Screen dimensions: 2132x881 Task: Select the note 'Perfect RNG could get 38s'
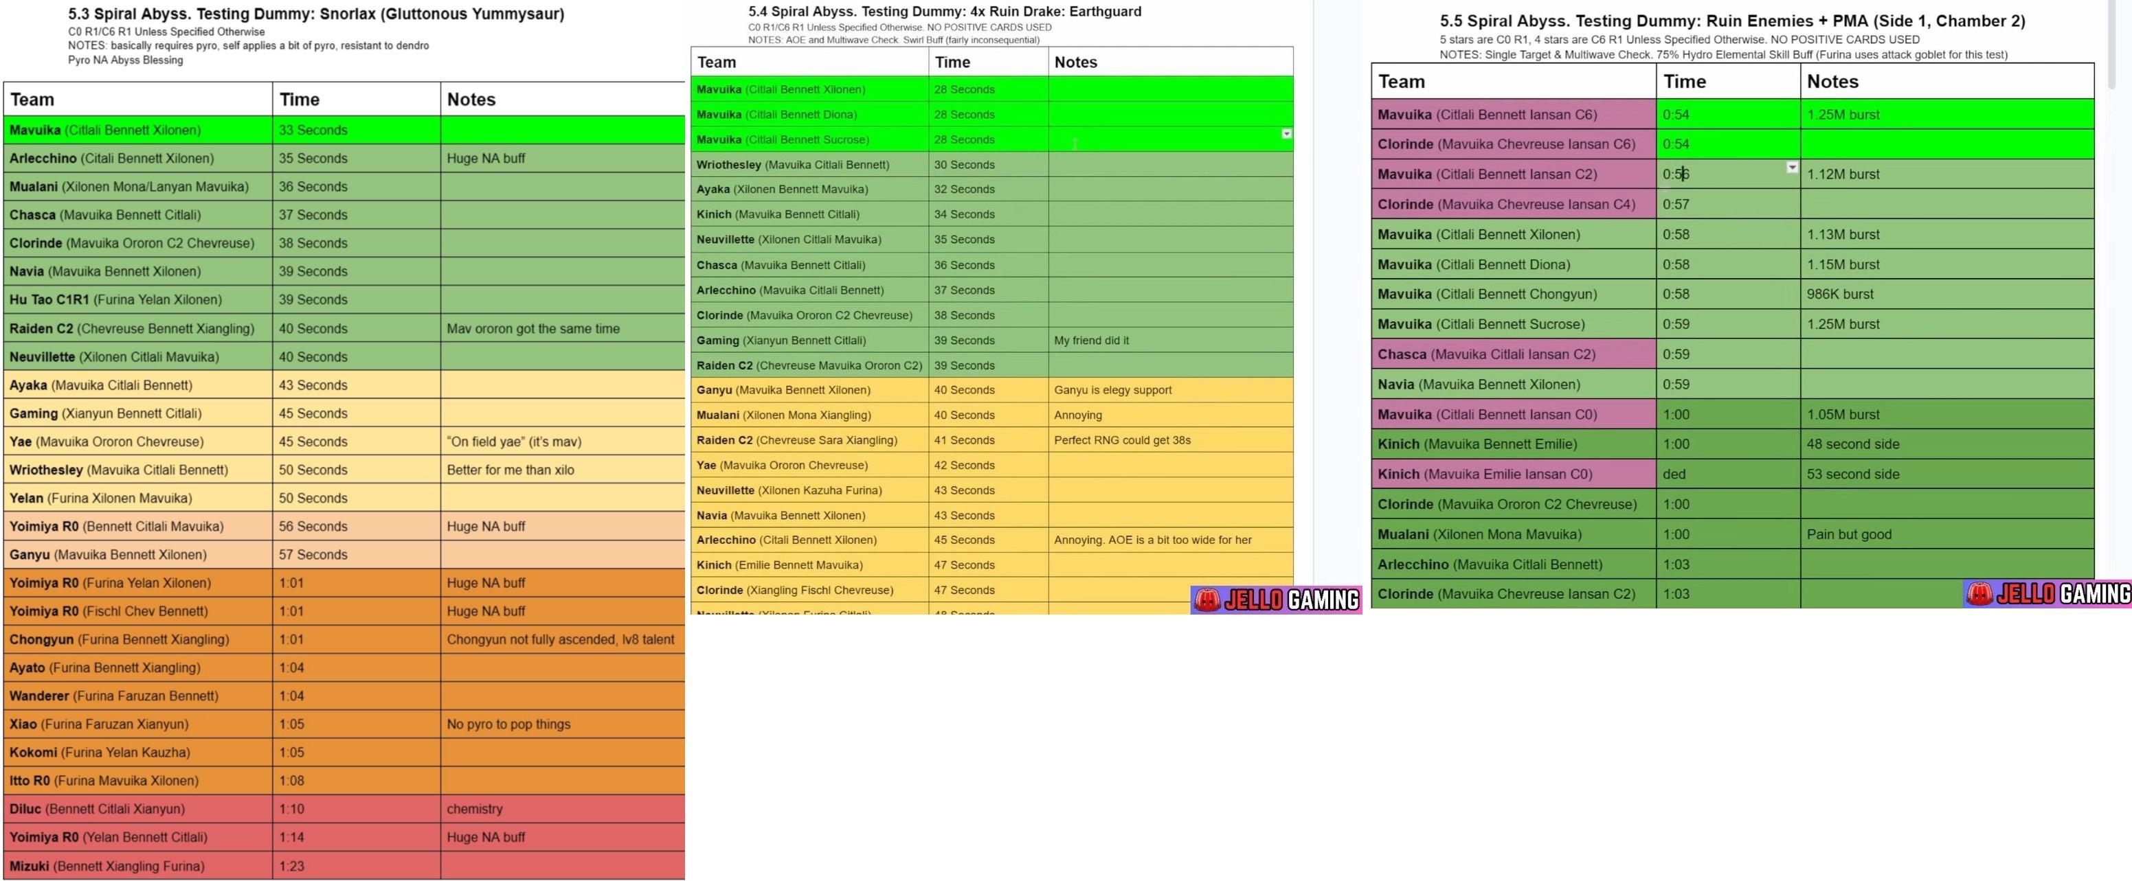tap(1122, 440)
